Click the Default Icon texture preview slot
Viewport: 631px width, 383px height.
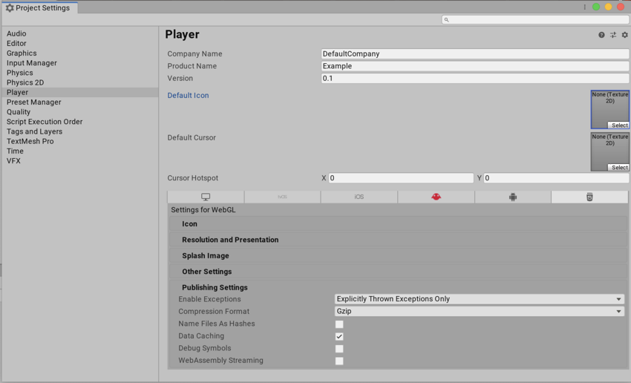pos(610,109)
